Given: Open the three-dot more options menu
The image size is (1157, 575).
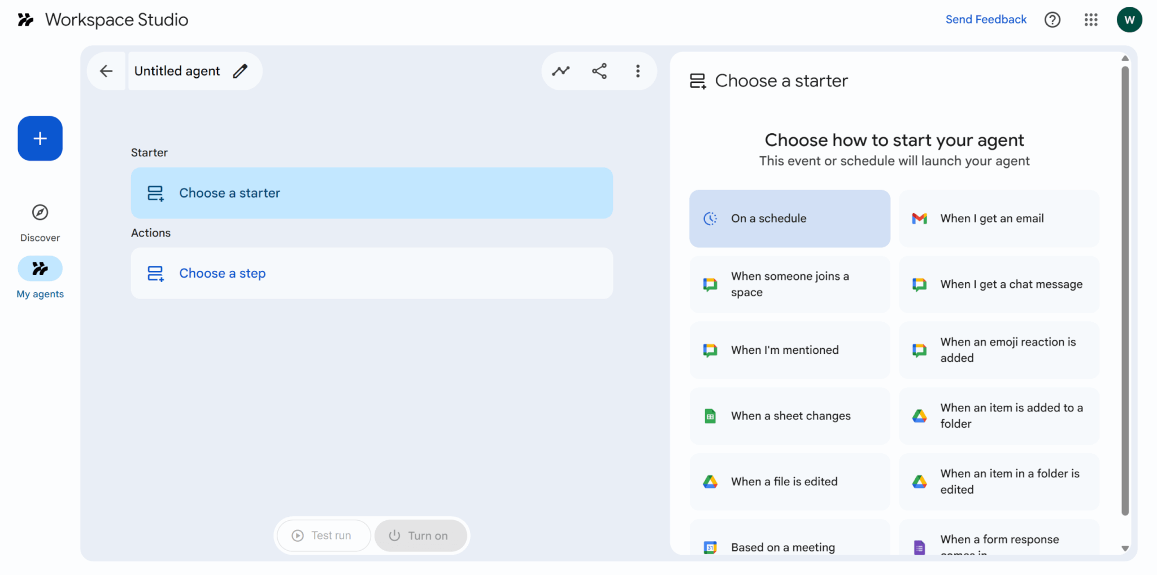Looking at the screenshot, I should point(638,71).
